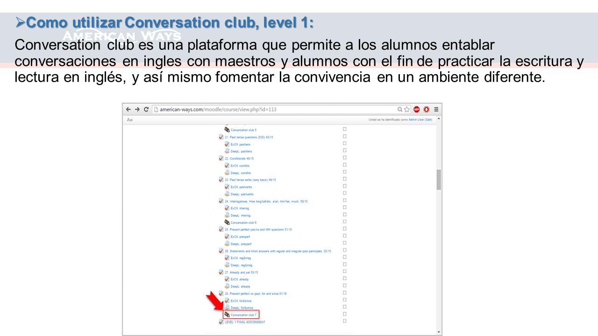Click the chat icon beside Conversation club 7
The image size is (598, 336).
click(227, 315)
